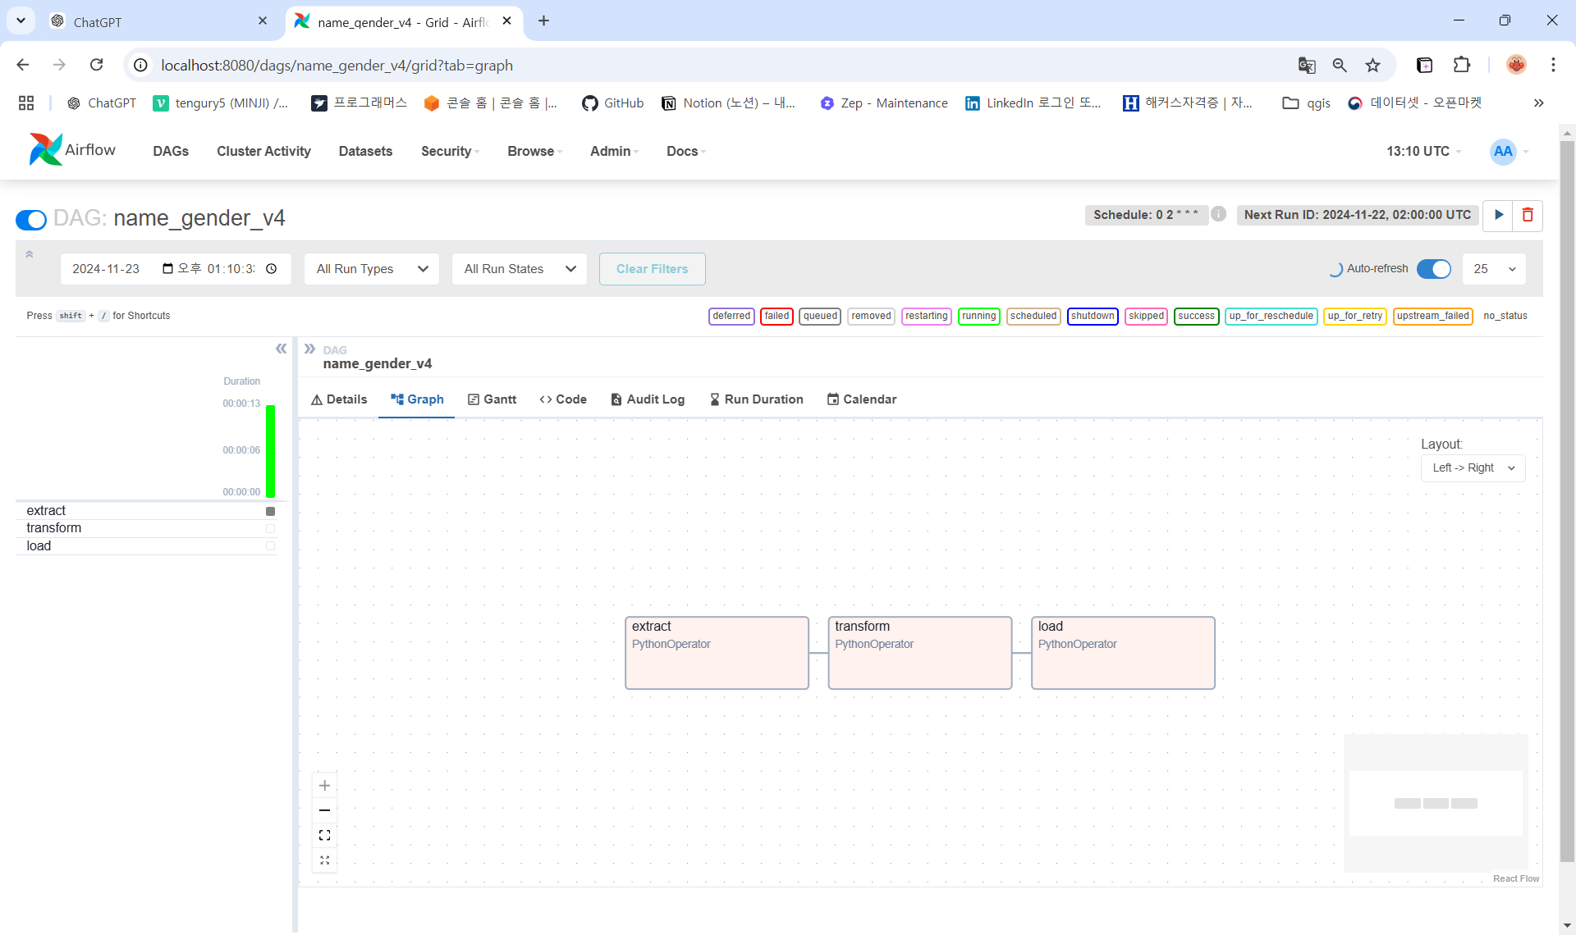Filter by the failed status badge

[777, 317]
